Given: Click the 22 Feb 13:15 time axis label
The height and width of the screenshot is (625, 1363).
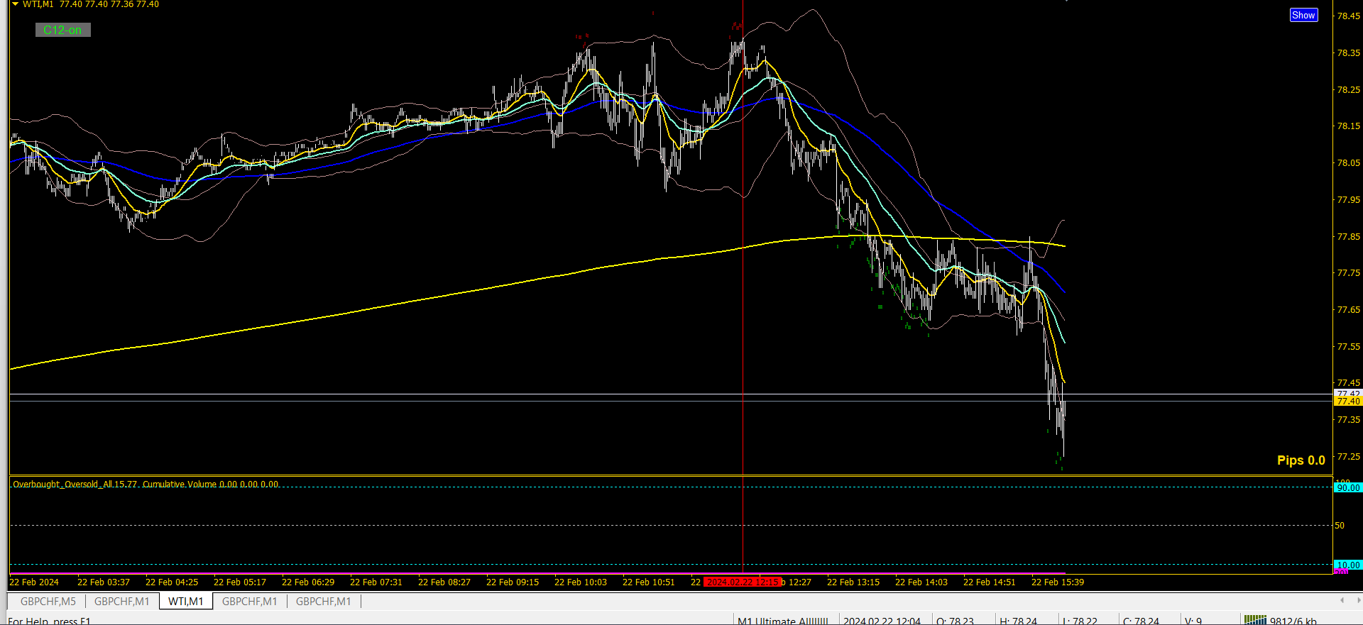Looking at the screenshot, I should (853, 582).
